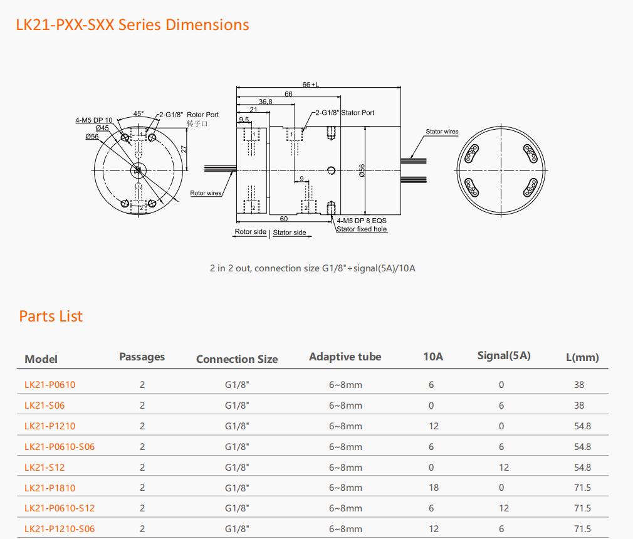Image resolution: width=633 pixels, height=539 pixels.
Task: Click the Model column header
Action: click(x=41, y=359)
